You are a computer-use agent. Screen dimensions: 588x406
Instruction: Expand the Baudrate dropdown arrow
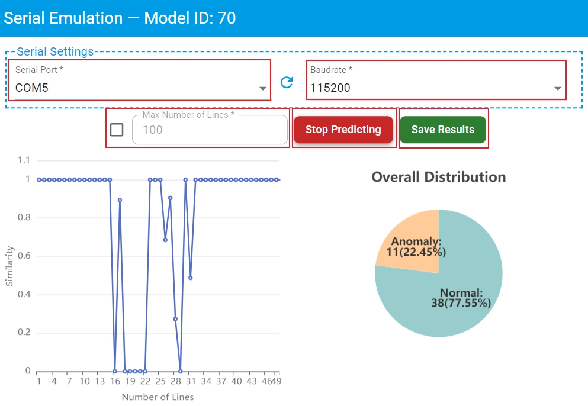557,89
